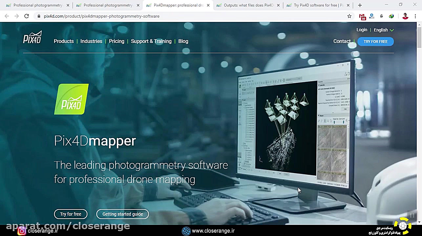Open the Contact page
Viewport: 422px width, 236px height.
[342, 41]
